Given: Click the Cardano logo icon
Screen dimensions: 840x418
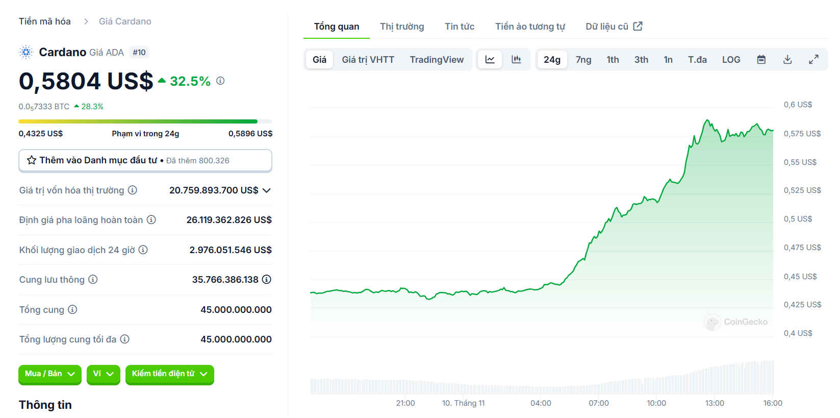Looking at the screenshot, I should click(26, 52).
